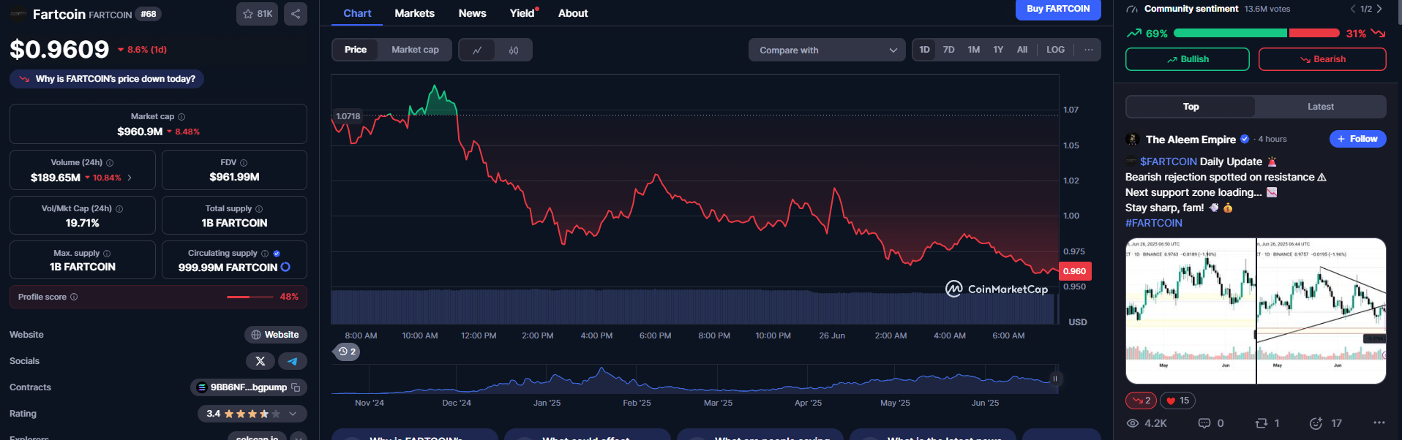
Task: Open Why is FARTCOIN's price down today
Action: tap(107, 79)
